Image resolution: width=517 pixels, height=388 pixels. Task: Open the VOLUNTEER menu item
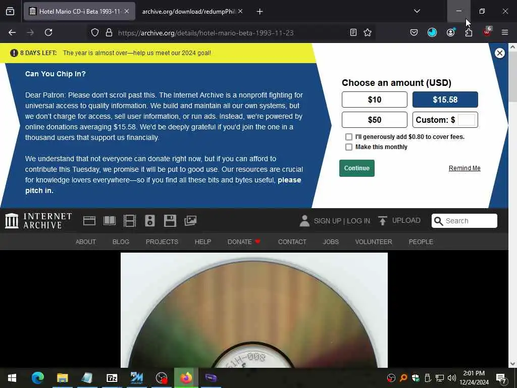[x=374, y=242]
